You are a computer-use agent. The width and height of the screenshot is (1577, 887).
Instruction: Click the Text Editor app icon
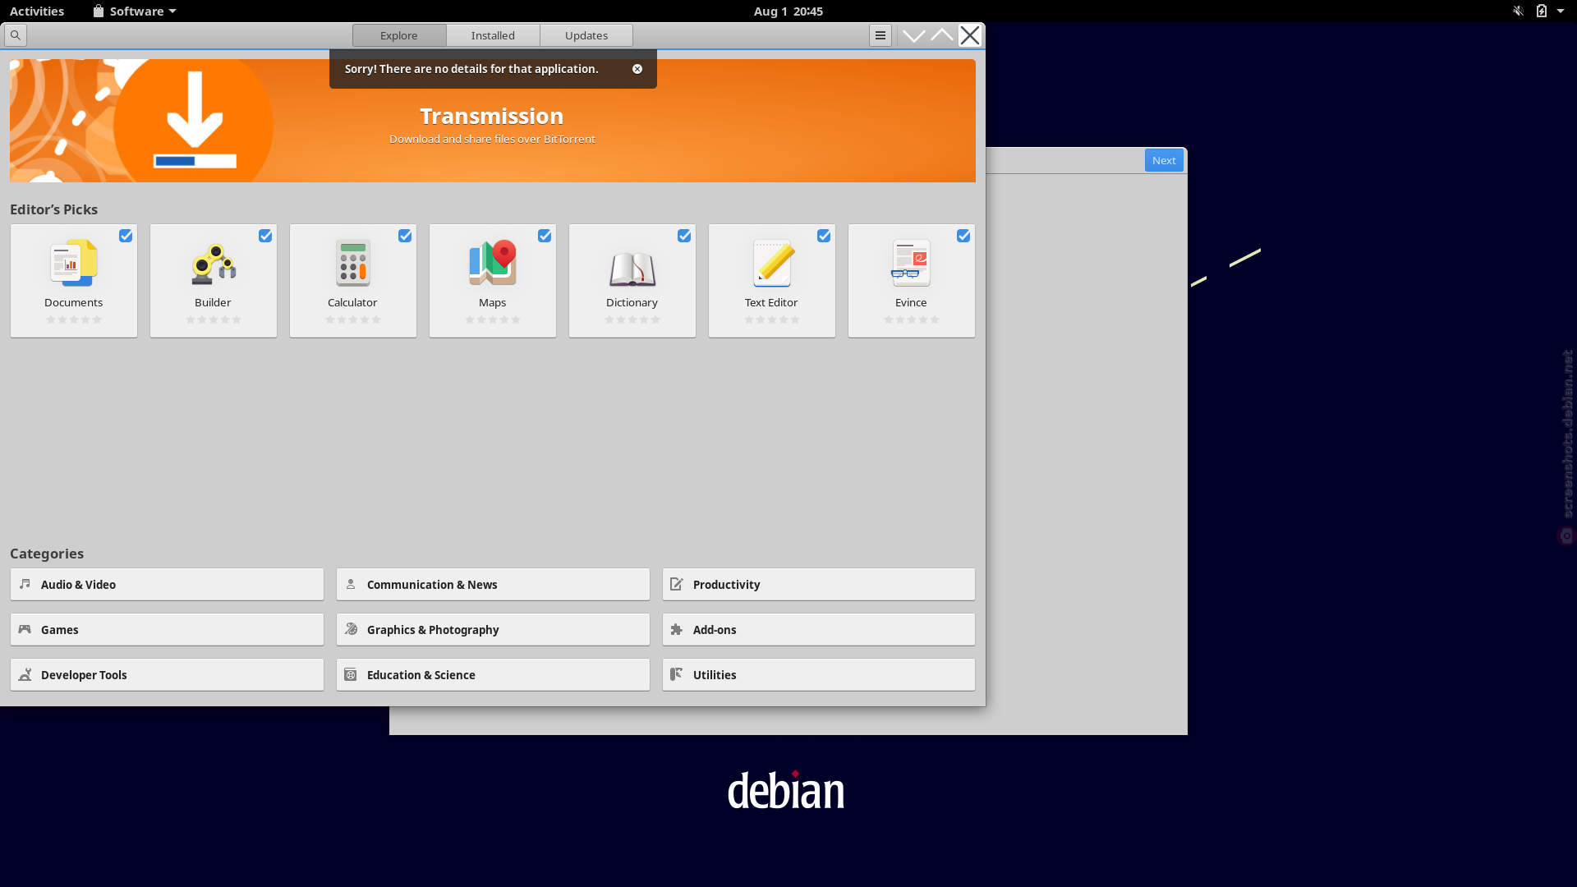tap(772, 263)
